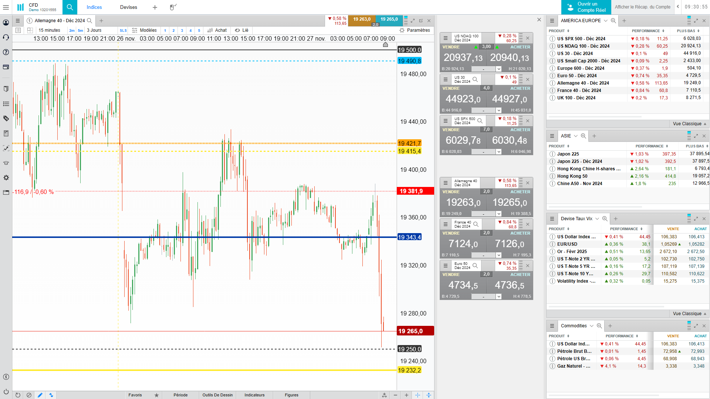This screenshot has width=710, height=399.
Task: Open the account profile sidebar icon
Action: 6,23
